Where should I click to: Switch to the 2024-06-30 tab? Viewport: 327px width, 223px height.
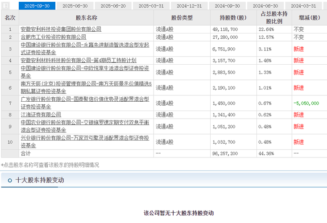click(x=265, y=6)
